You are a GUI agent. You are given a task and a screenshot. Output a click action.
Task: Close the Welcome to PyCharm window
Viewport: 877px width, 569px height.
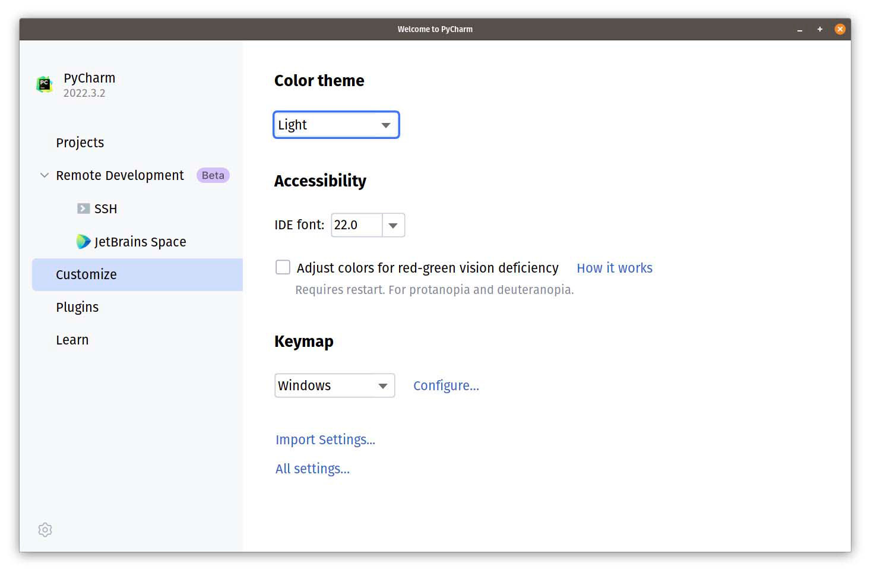pos(840,29)
